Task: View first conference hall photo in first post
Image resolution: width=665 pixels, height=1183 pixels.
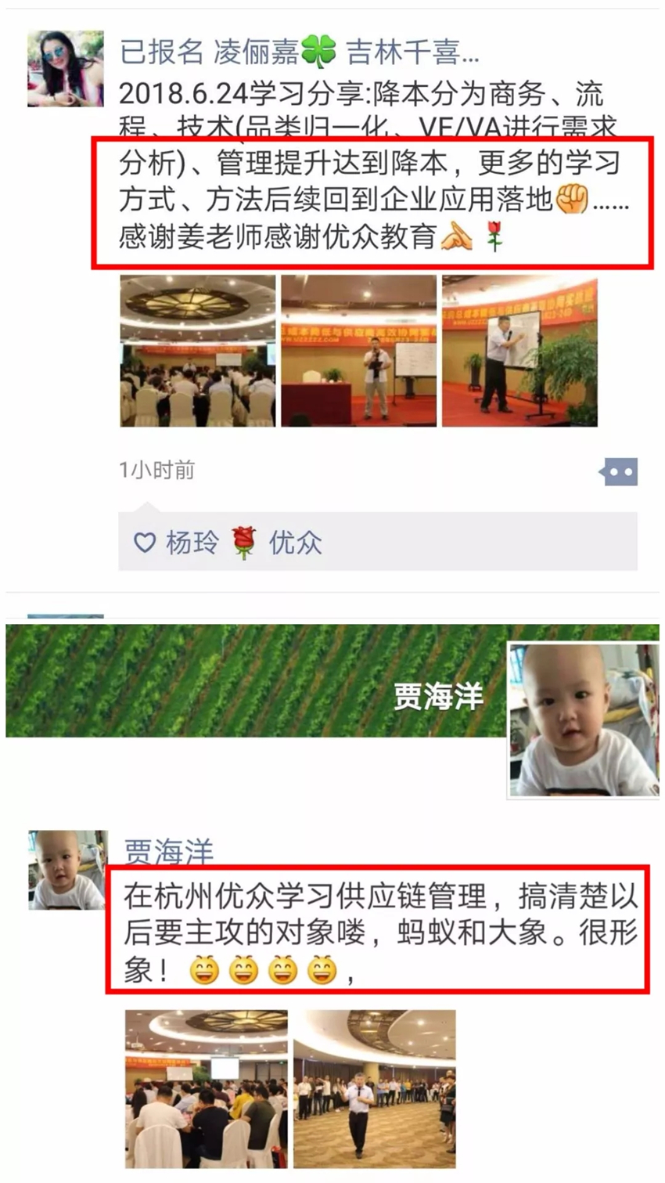Action: point(198,351)
